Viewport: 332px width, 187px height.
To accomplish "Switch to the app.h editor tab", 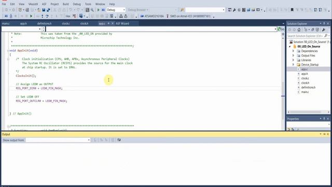I will click(23, 23).
